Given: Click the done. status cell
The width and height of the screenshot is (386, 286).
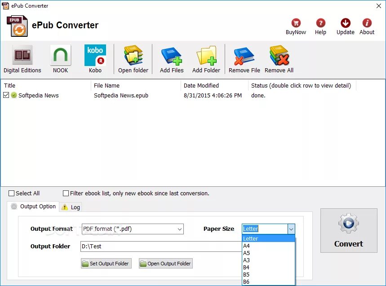Looking at the screenshot, I should pyautogui.click(x=258, y=96).
